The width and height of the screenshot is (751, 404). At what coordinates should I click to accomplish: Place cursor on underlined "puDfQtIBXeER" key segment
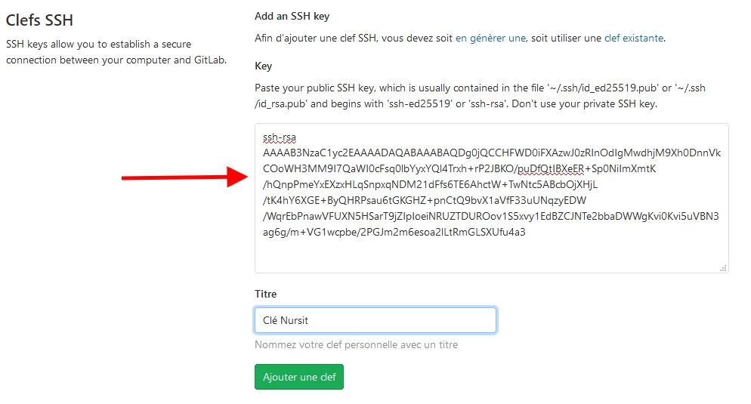552,168
